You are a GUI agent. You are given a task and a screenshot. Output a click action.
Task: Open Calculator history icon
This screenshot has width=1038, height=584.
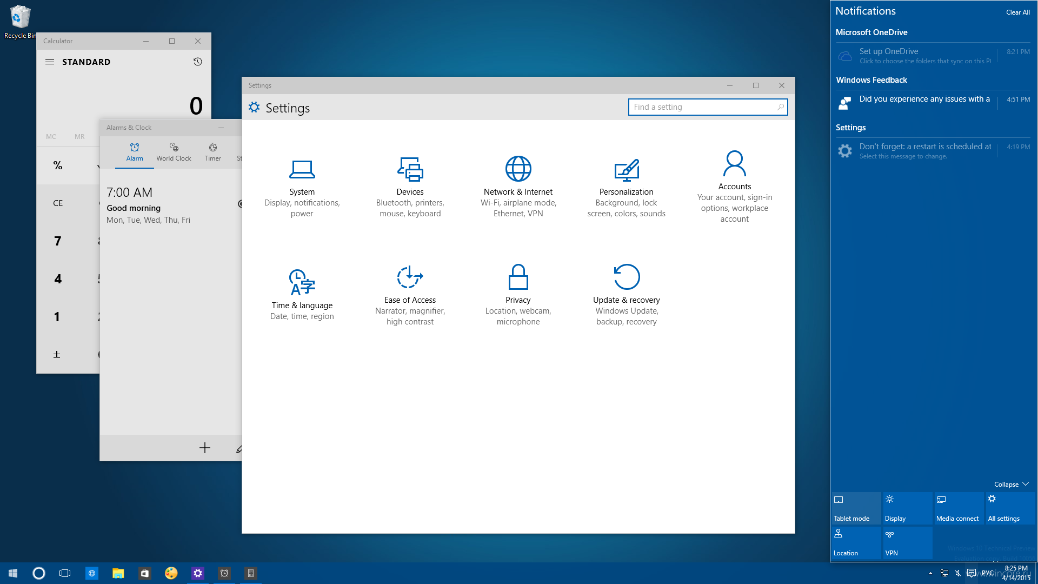point(198,62)
